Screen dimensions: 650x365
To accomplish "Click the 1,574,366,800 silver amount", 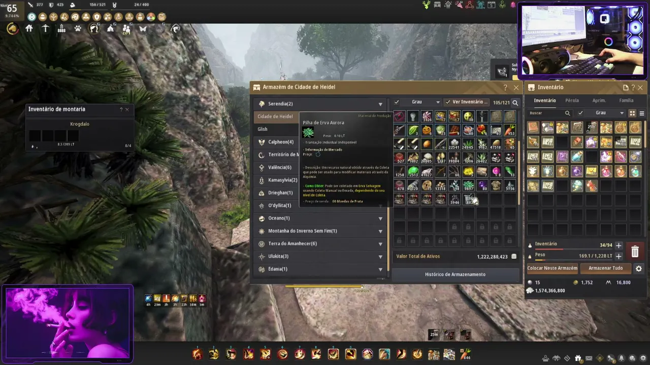I will tap(550, 291).
